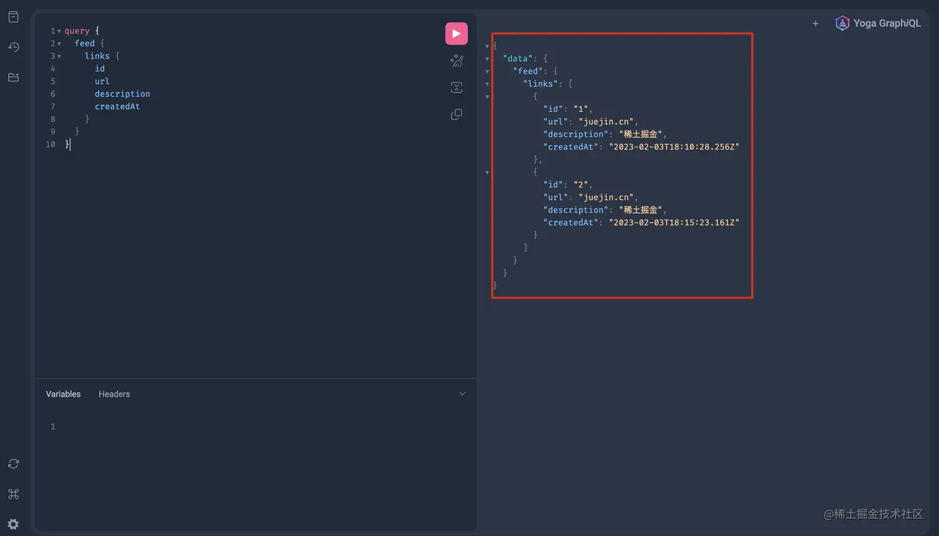
Task: Collapse the response link object with id "1"
Action: click(487, 97)
